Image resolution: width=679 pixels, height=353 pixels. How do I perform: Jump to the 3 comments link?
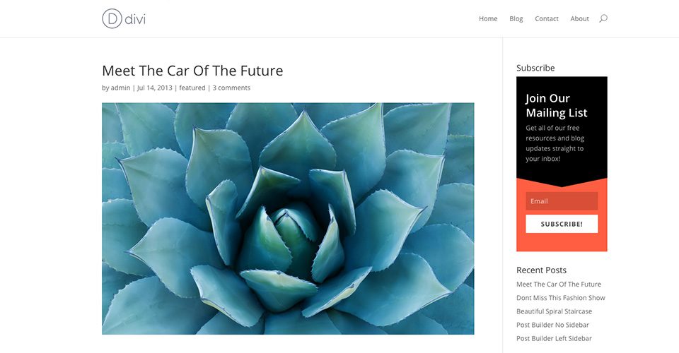[x=231, y=88]
